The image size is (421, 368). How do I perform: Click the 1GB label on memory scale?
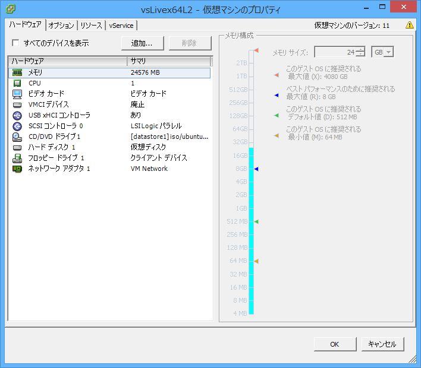tap(241, 208)
